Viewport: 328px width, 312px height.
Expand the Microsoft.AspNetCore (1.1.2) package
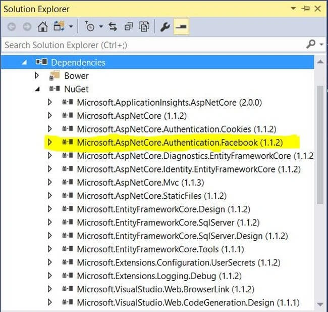50,115
